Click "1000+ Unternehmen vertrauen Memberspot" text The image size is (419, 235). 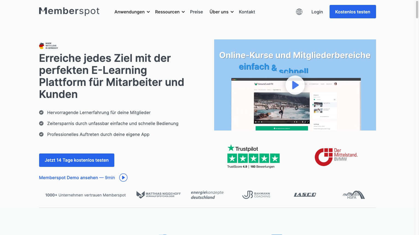(85, 195)
